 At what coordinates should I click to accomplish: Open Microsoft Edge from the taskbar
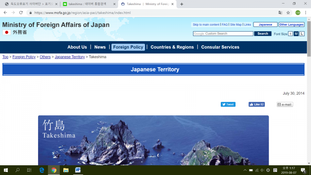(42, 170)
